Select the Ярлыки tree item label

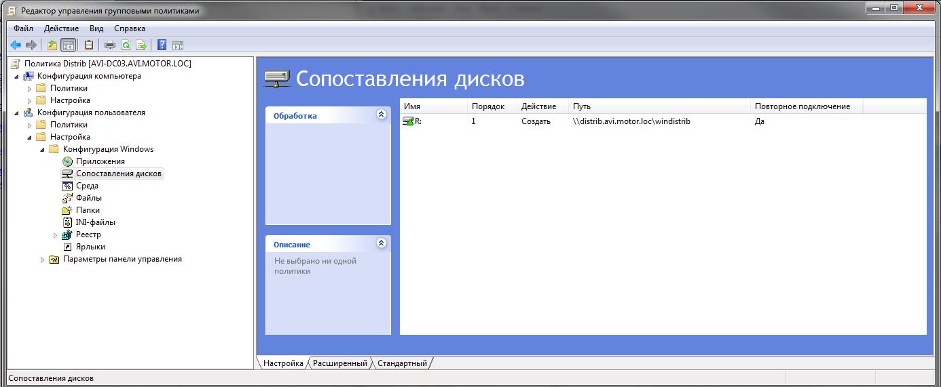click(x=90, y=247)
